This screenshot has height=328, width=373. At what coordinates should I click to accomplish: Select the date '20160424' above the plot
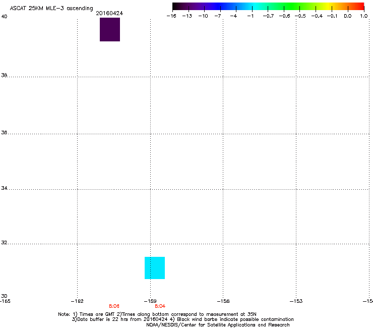click(x=109, y=13)
